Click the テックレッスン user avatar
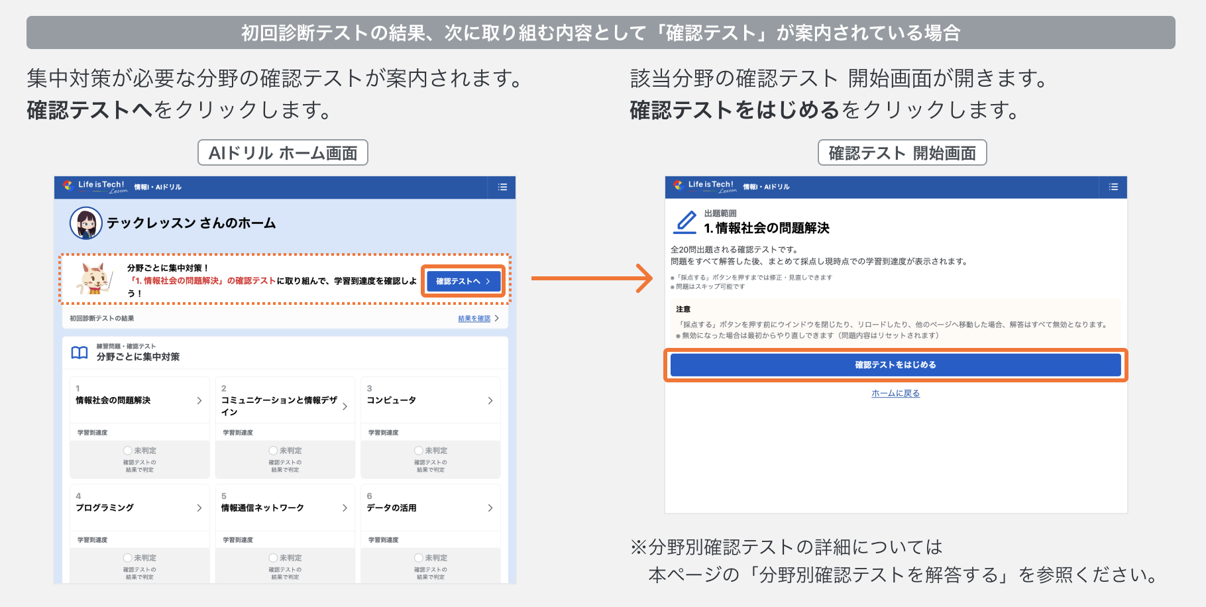 (x=86, y=223)
